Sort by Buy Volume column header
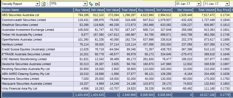Viewport: 233px width, 98px height. 145,10
